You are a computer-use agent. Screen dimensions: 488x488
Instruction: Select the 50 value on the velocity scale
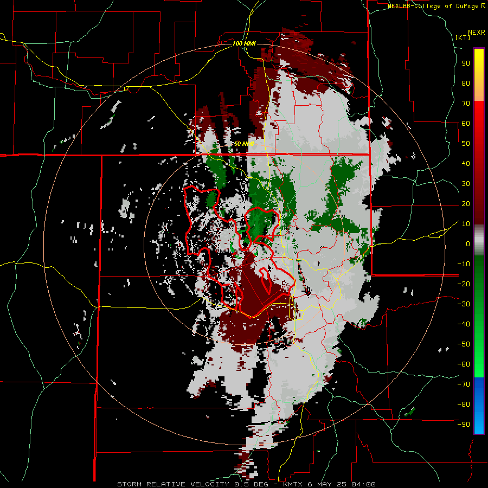pos(466,144)
